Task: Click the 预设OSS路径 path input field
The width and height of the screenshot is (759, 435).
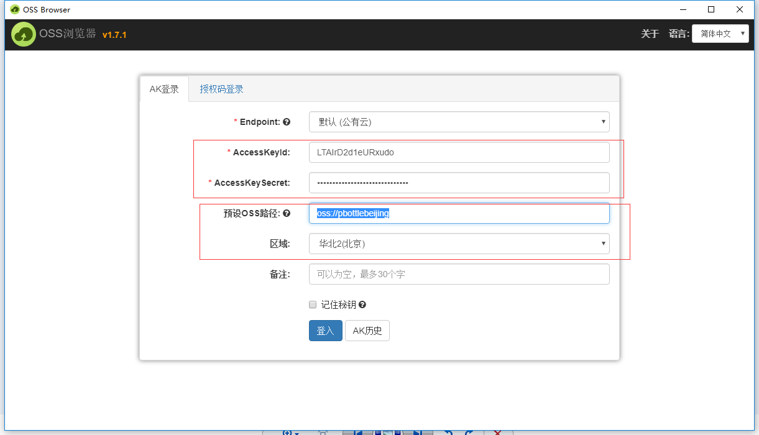Action: [459, 213]
